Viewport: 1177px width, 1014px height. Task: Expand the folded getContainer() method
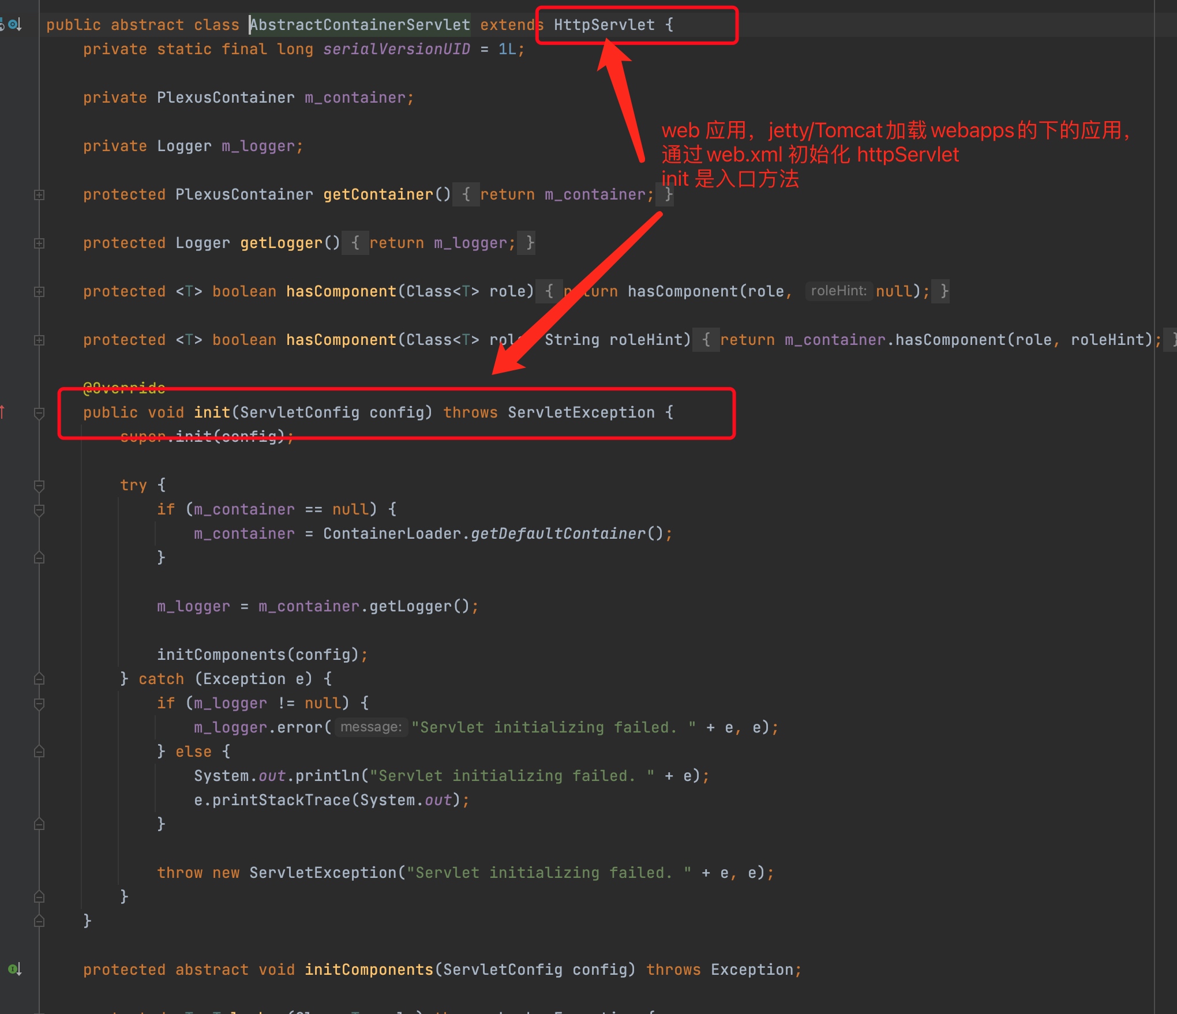[39, 195]
